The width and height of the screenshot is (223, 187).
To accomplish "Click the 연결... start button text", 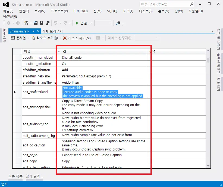I will click(85, 23).
